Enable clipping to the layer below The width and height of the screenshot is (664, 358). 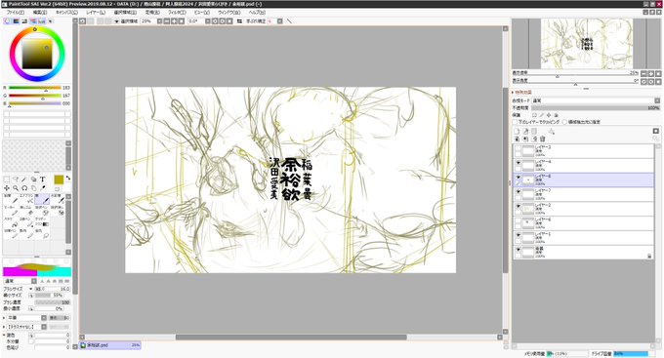[x=515, y=122]
